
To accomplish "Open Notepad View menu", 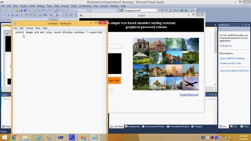I will (38, 28).
